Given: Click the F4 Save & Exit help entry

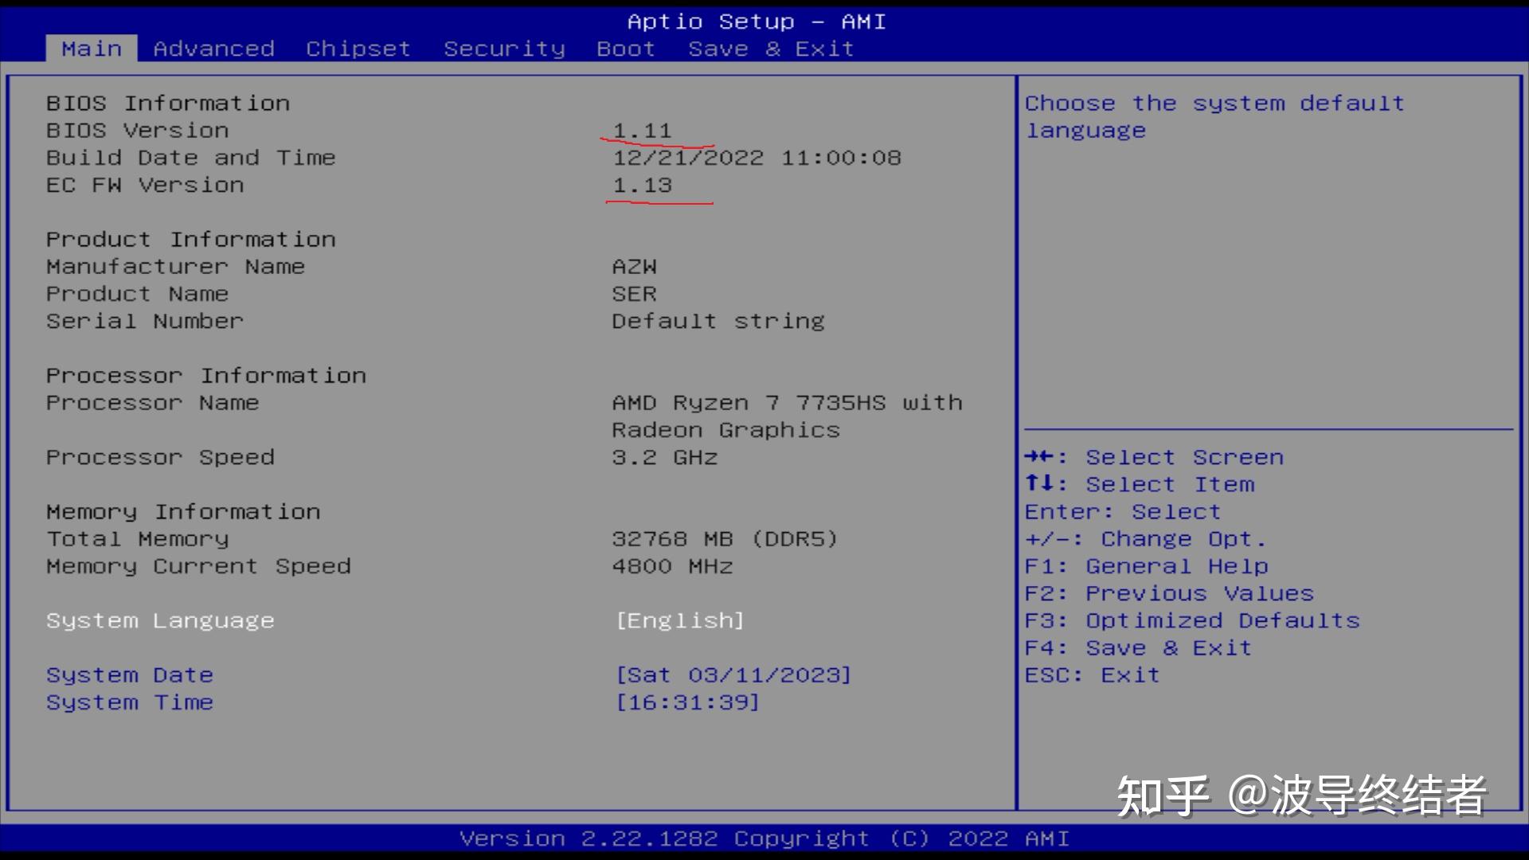Looking at the screenshot, I should [x=1137, y=647].
